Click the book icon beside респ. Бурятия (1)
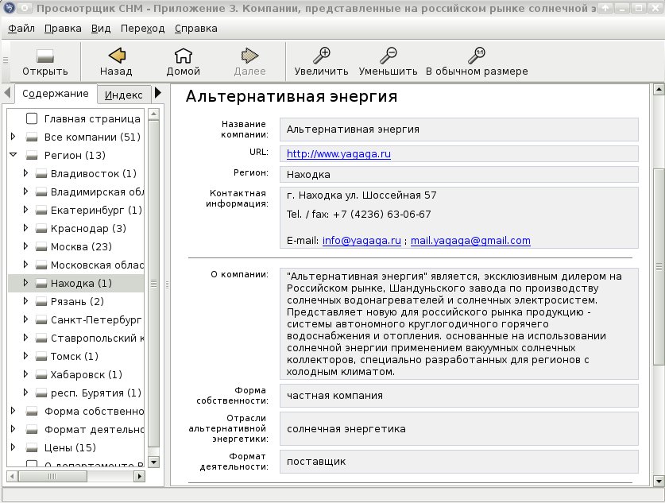 coord(41,393)
